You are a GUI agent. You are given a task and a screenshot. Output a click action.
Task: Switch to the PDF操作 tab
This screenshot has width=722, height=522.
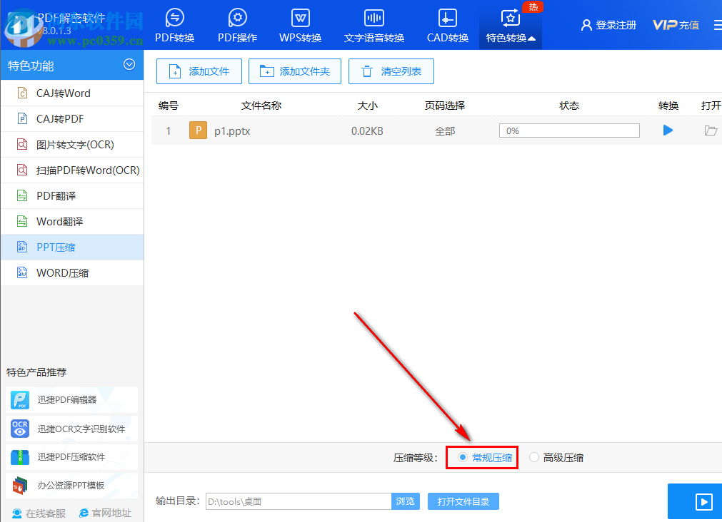pos(237,25)
